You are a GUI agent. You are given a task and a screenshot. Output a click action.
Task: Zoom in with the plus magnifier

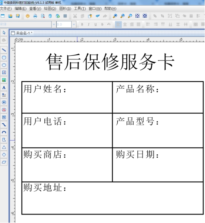click(x=115, y=16)
